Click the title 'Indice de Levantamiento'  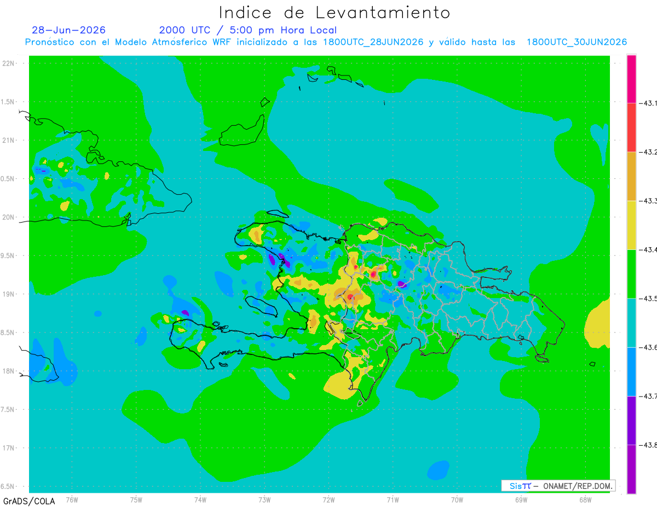click(x=335, y=12)
